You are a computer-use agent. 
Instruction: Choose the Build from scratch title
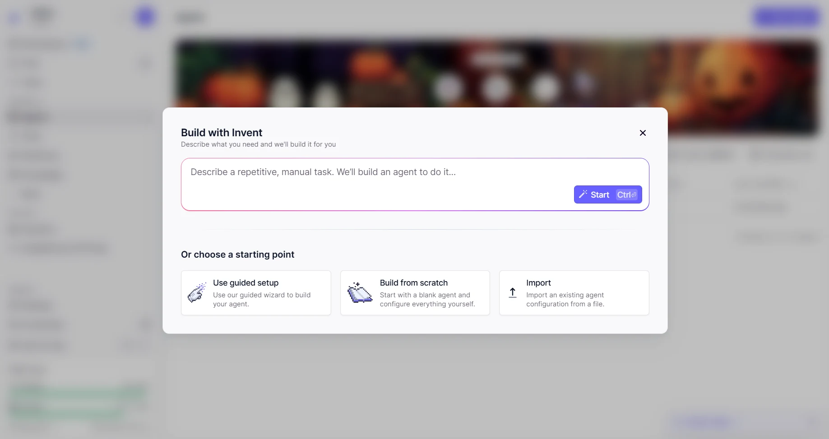click(413, 283)
